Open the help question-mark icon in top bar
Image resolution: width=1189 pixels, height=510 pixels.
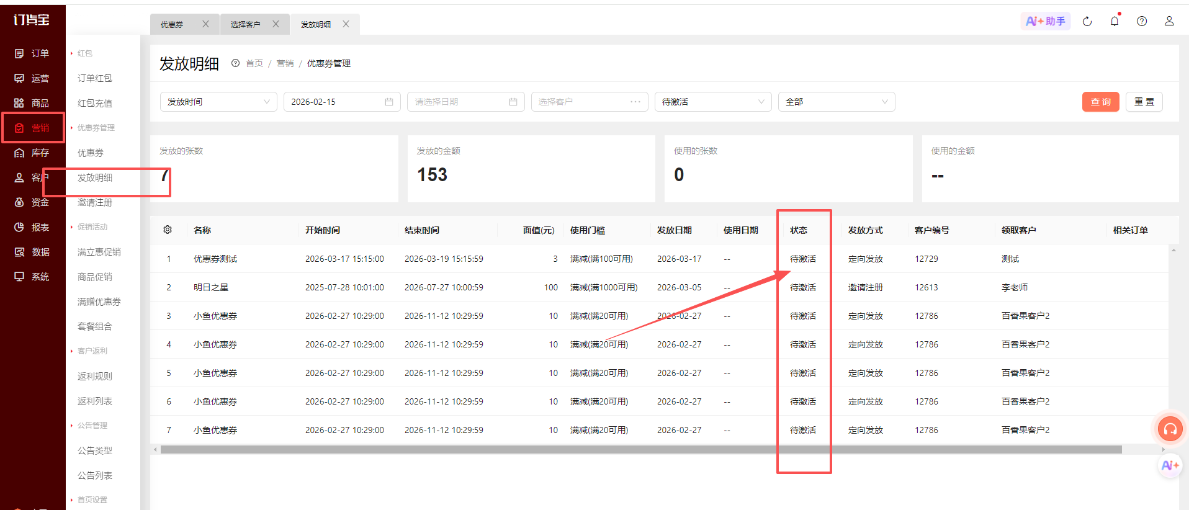pos(1142,21)
